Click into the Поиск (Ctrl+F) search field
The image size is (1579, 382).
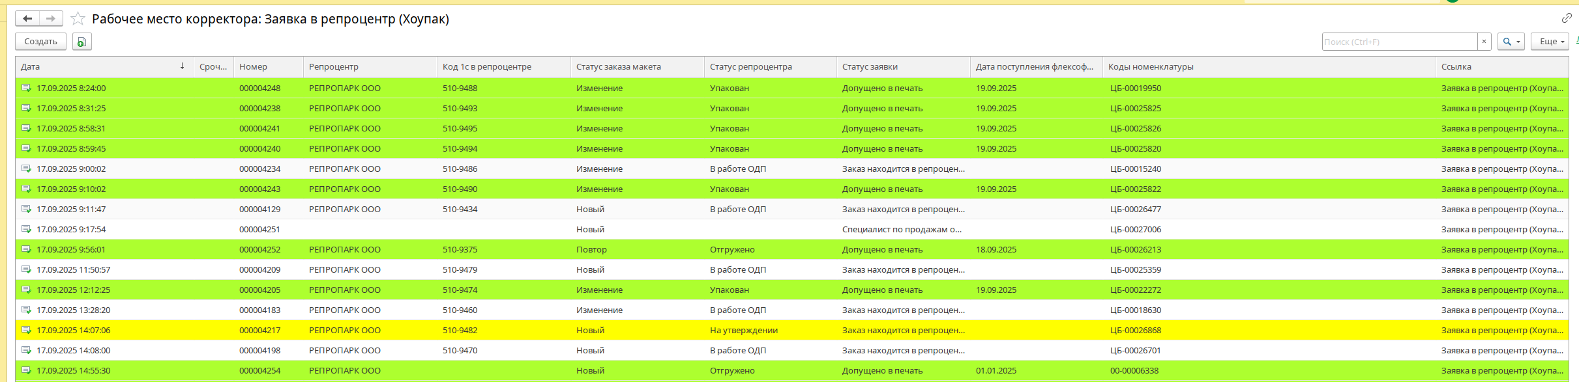point(1398,42)
